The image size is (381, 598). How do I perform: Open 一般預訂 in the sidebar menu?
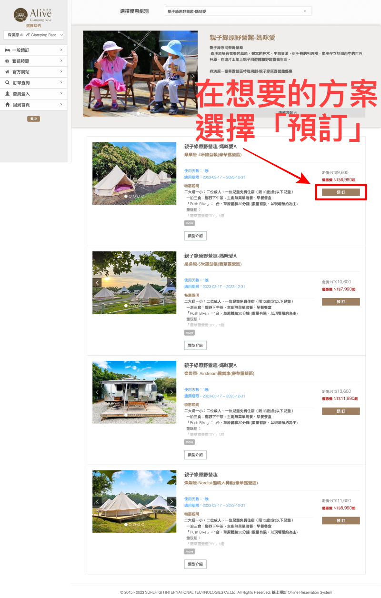click(33, 50)
